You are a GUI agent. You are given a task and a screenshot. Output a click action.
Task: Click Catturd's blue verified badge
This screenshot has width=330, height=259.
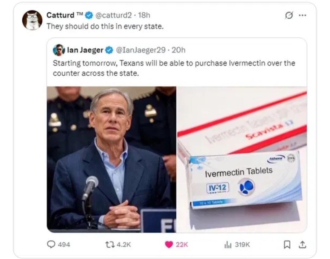(x=89, y=15)
